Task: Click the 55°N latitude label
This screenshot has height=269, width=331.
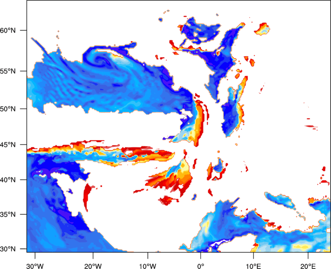Action: point(8,71)
